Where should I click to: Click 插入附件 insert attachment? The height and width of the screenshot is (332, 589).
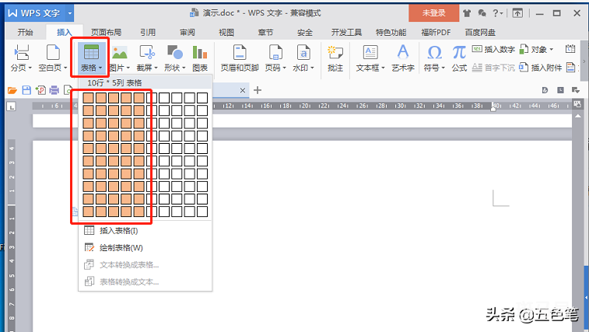coord(540,68)
